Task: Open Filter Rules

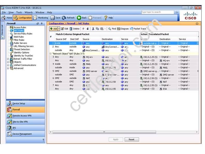Action: [x=19, y=40]
